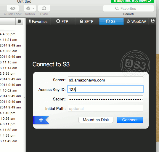Open Quick Look eye icon
This screenshot has height=152, width=159.
tap(13, 8)
